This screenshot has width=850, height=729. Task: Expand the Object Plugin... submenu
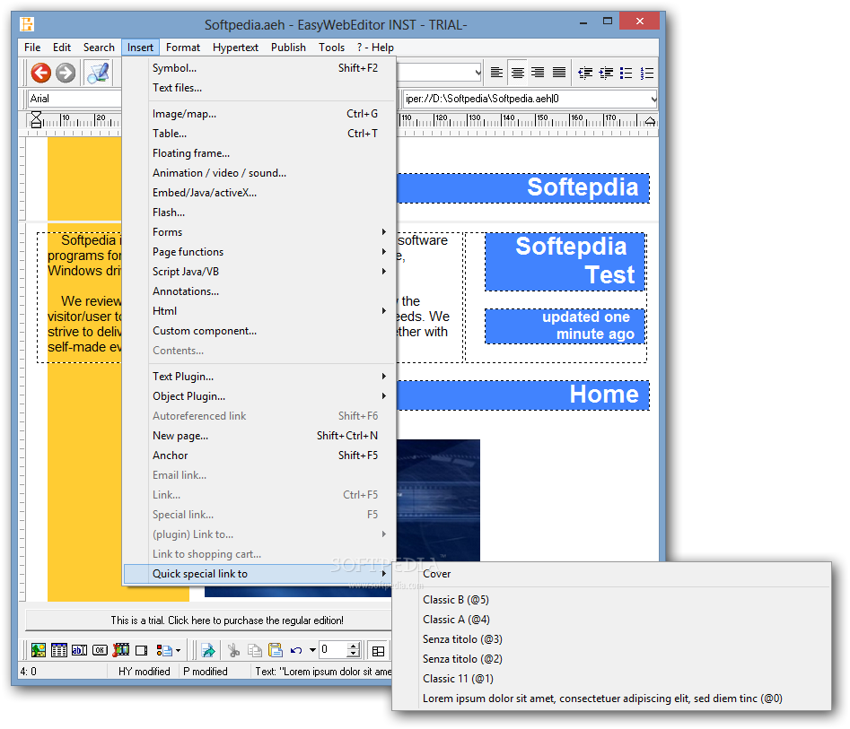point(259,396)
